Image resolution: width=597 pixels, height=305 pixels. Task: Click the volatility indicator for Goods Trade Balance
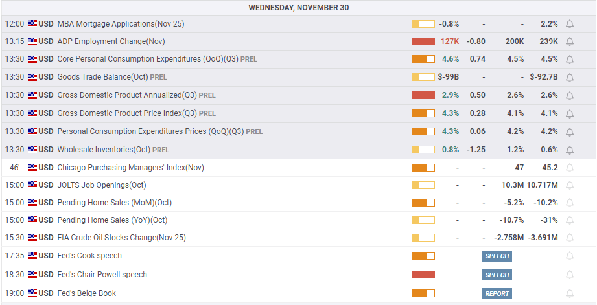coord(423,77)
